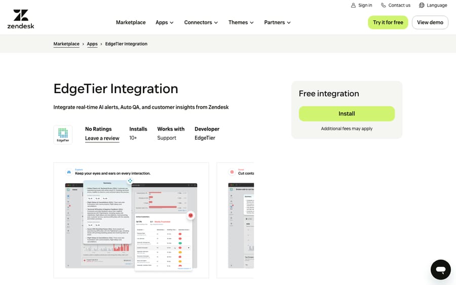Open the chat widget bubble

[x=441, y=270]
